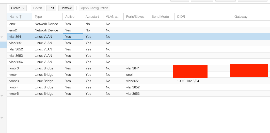Screen dimensions: 270x133
Task: Click the Revert button
Action: [x=38, y=8]
